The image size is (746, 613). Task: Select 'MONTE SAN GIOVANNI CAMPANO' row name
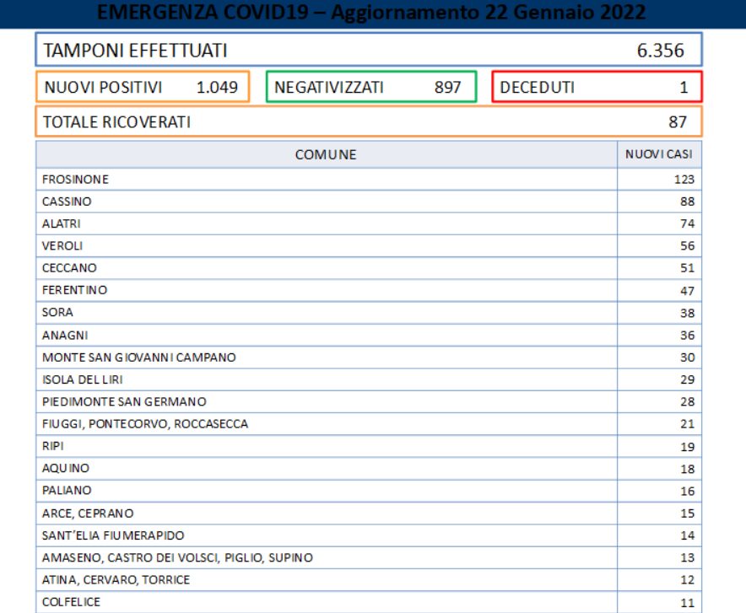tap(139, 358)
